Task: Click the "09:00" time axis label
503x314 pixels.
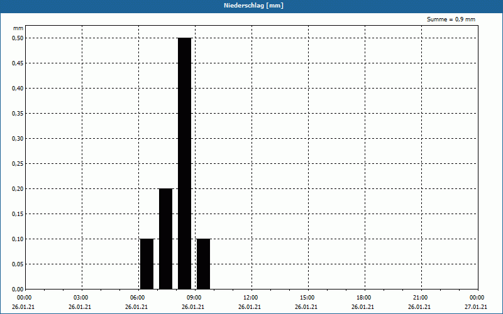Action: coord(194,298)
